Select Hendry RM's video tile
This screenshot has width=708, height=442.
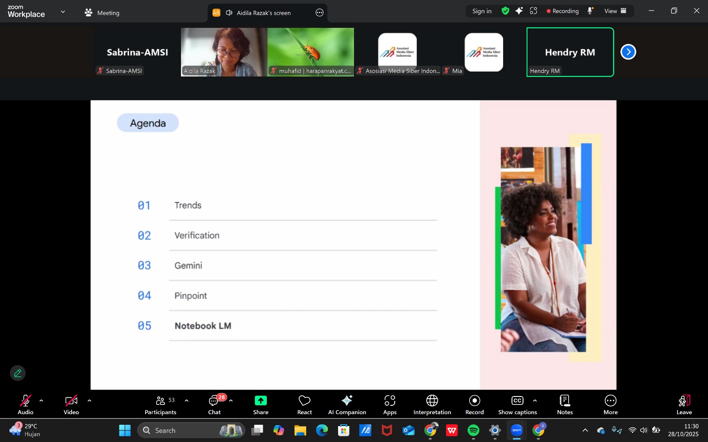pos(570,52)
